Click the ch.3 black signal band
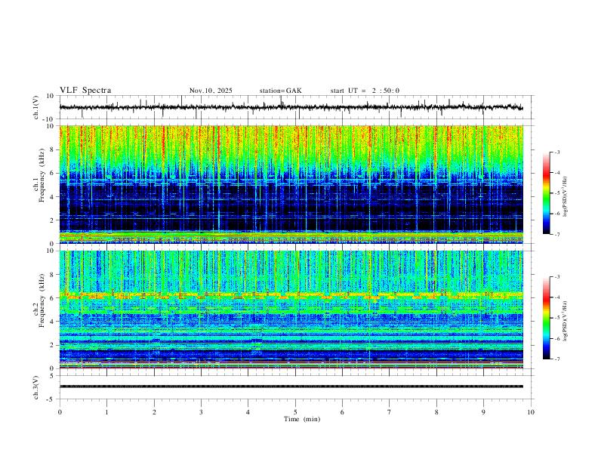Screen dimensions: 598x462 coord(291,387)
